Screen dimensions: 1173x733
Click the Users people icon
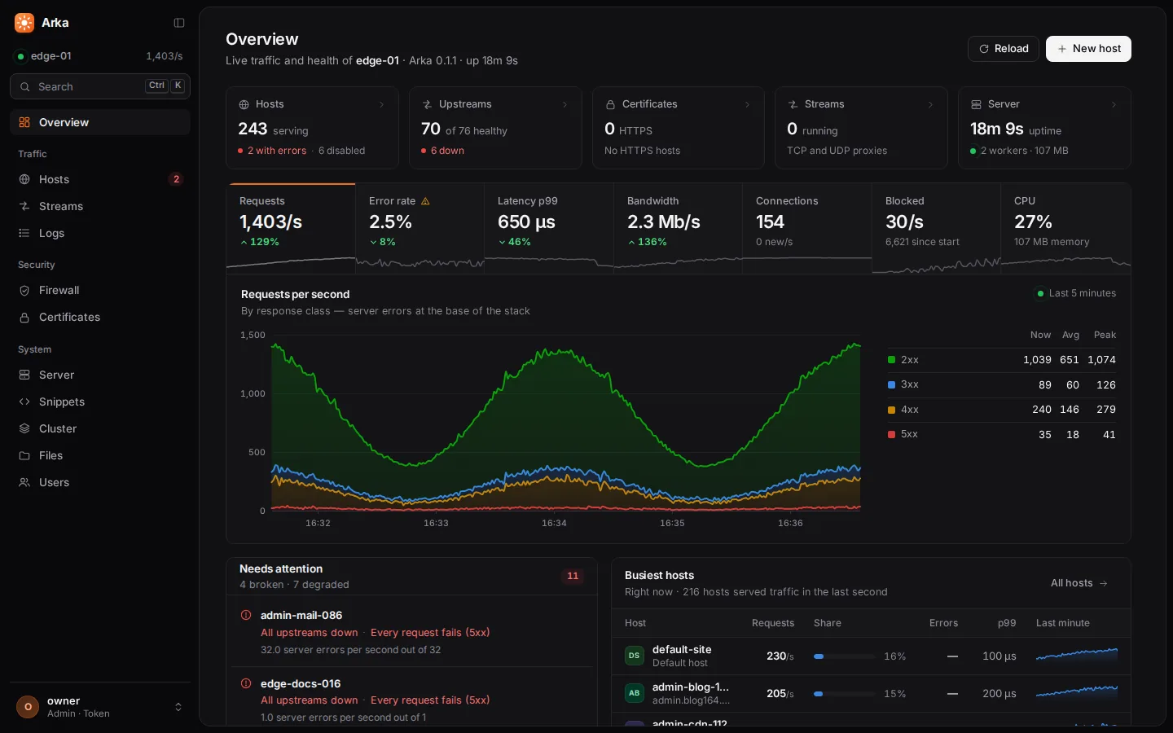(x=24, y=482)
